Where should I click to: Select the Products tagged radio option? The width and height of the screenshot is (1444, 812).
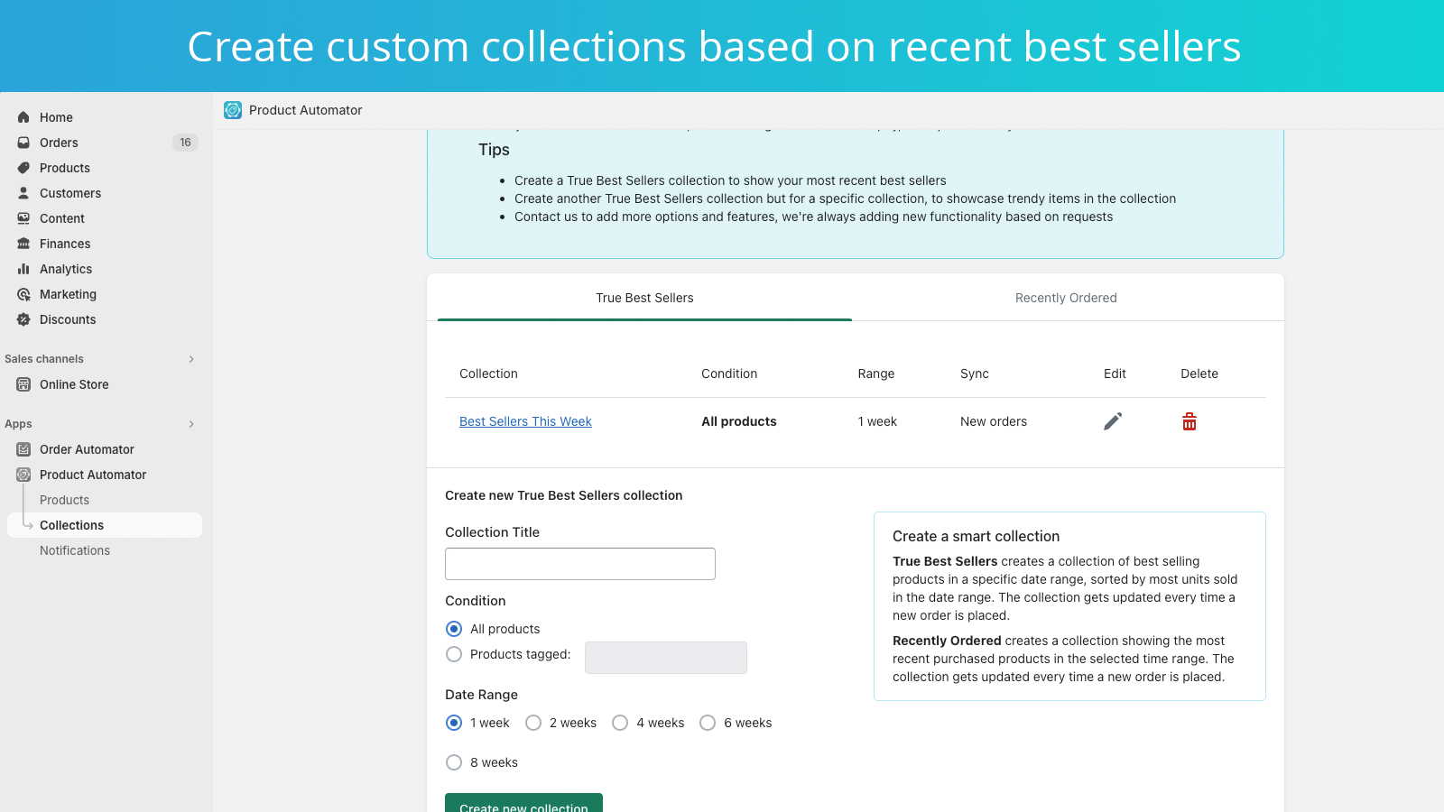click(454, 654)
